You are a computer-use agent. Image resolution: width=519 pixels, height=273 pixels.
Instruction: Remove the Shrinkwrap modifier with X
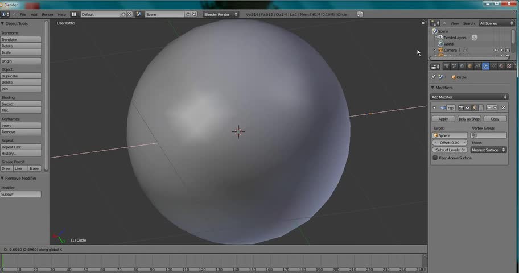(x=504, y=108)
